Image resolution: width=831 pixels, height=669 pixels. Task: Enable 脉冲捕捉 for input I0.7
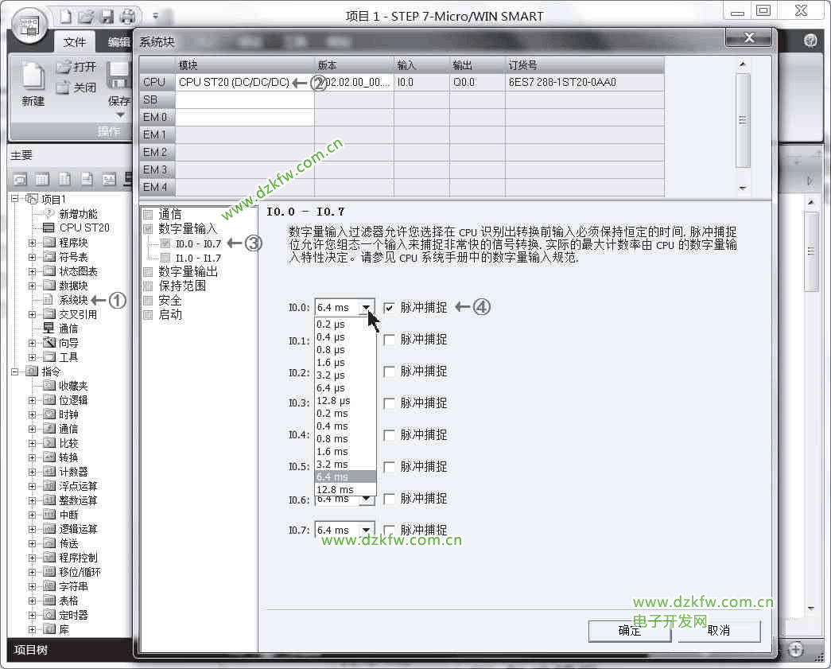point(389,531)
